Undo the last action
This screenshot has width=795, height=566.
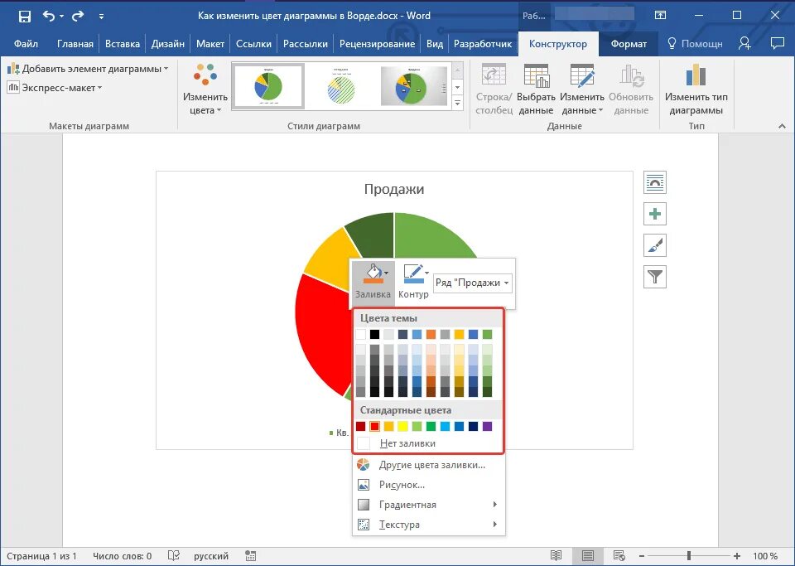click(x=49, y=17)
